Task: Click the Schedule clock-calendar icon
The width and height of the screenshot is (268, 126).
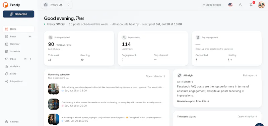Action: point(7,52)
